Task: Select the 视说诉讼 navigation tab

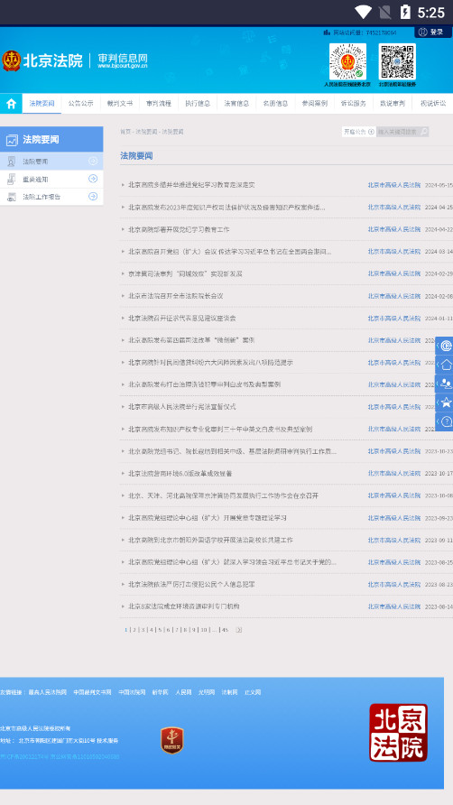Action: tap(433, 103)
